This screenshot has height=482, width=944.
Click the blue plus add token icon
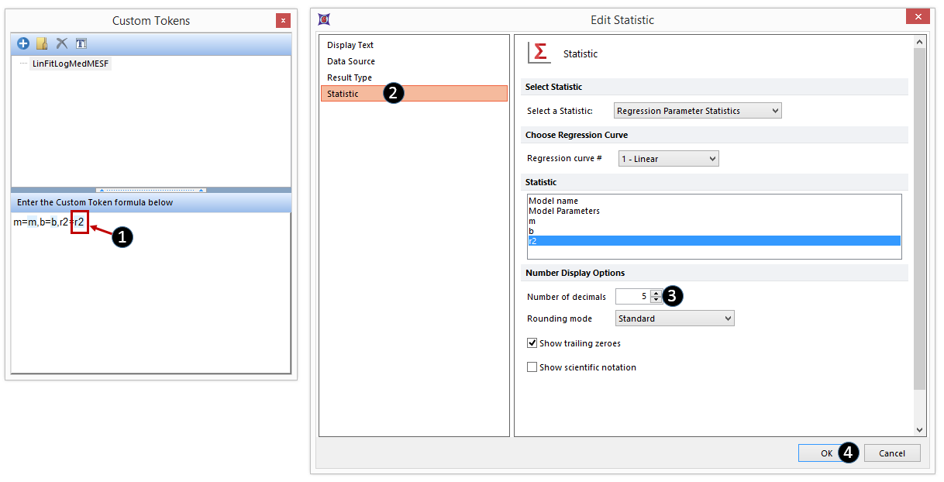click(23, 43)
